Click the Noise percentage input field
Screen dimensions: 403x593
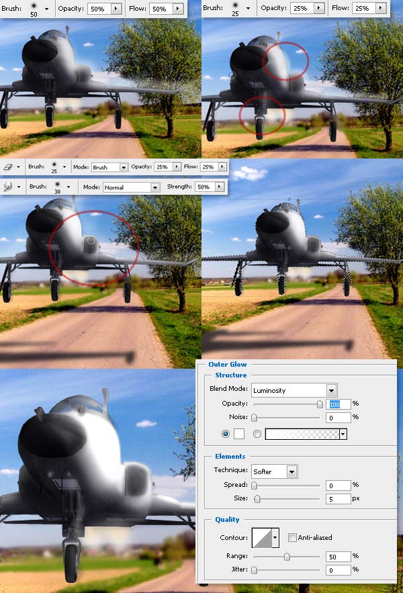(339, 418)
